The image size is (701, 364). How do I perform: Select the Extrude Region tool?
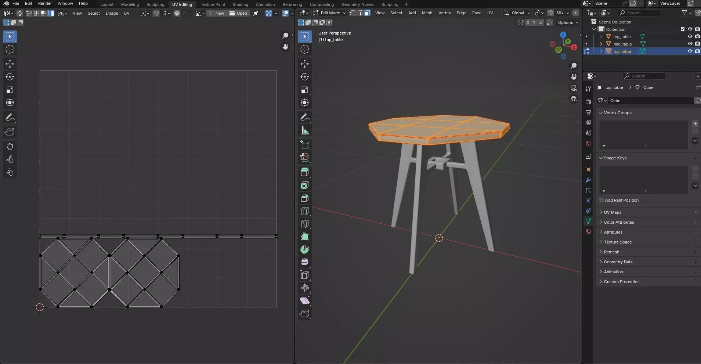pos(305,172)
